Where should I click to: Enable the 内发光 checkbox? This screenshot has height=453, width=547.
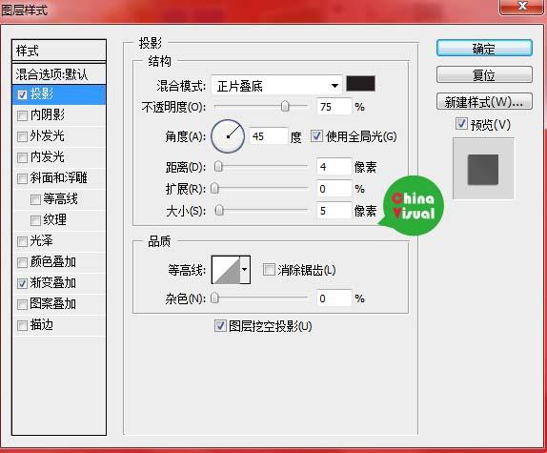click(x=22, y=157)
